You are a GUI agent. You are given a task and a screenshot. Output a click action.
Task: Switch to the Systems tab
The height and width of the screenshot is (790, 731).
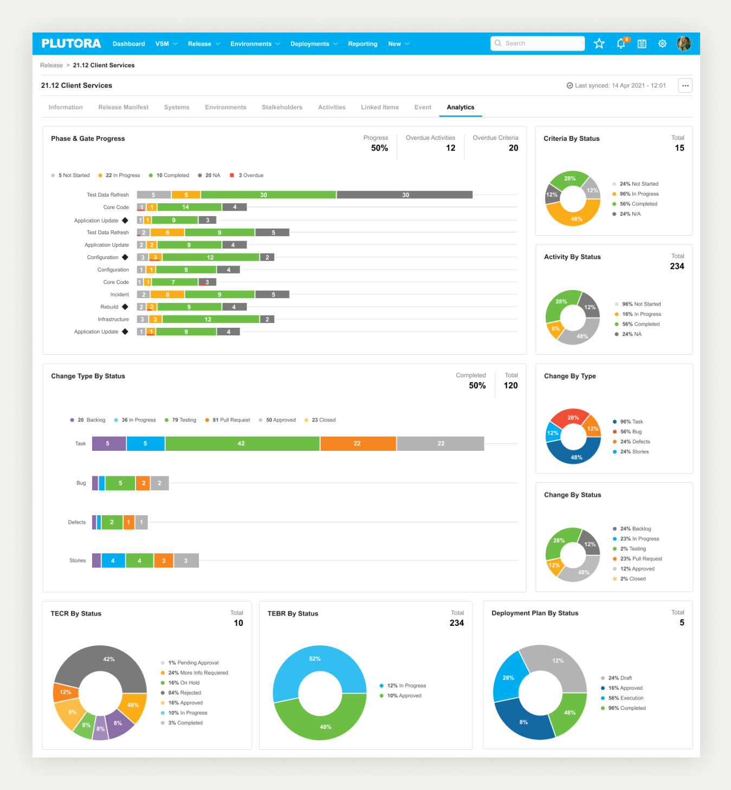(177, 107)
